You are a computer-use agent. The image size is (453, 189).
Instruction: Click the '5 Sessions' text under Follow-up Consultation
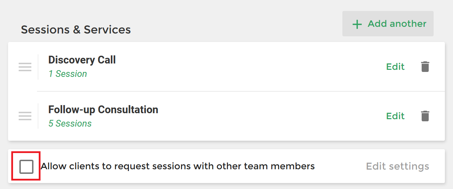click(x=70, y=124)
